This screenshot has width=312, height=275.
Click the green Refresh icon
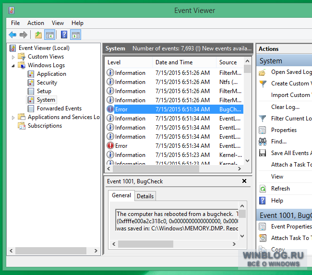[263, 189]
